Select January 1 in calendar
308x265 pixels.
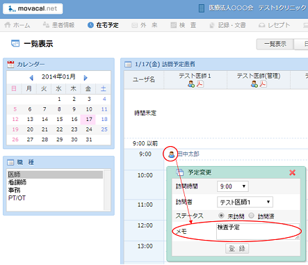click(x=59, y=99)
